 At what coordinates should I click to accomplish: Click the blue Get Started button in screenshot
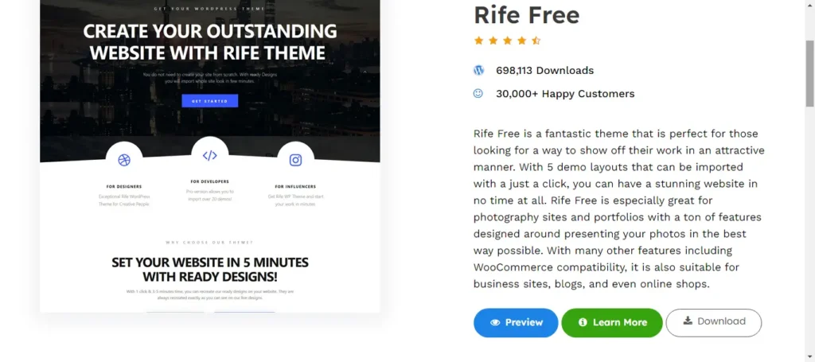pos(210,101)
